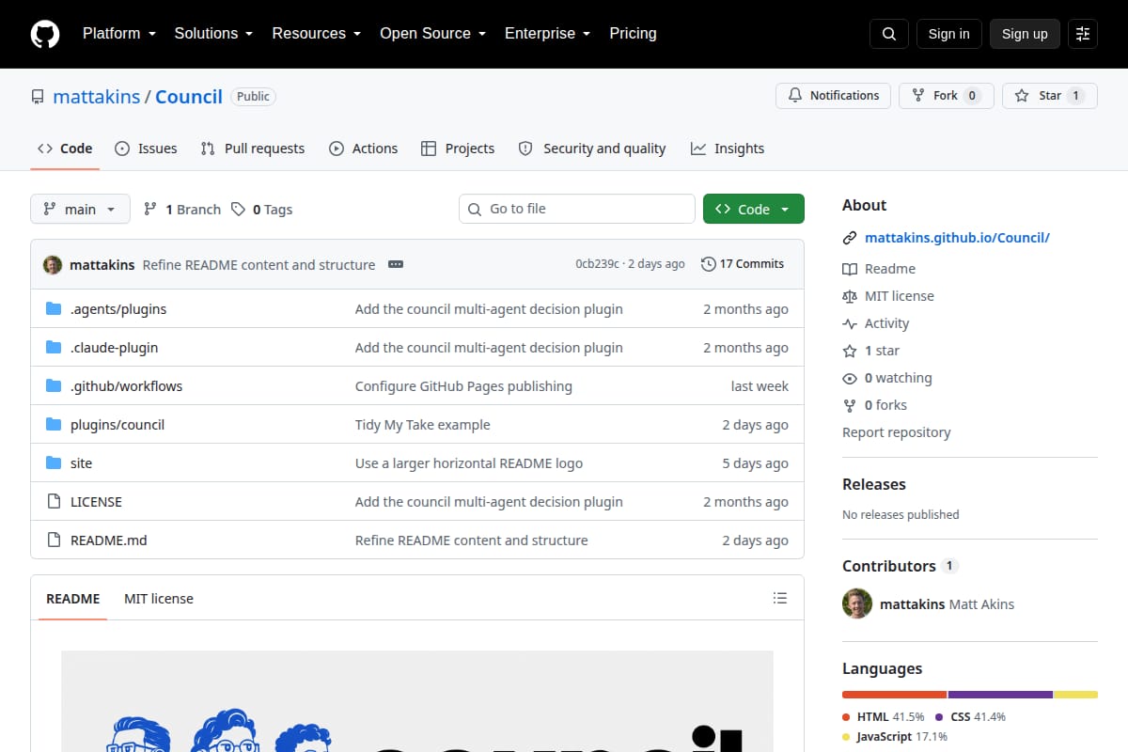Open the README outline list icon
Screen dimensions: 1128x752
[779, 598]
